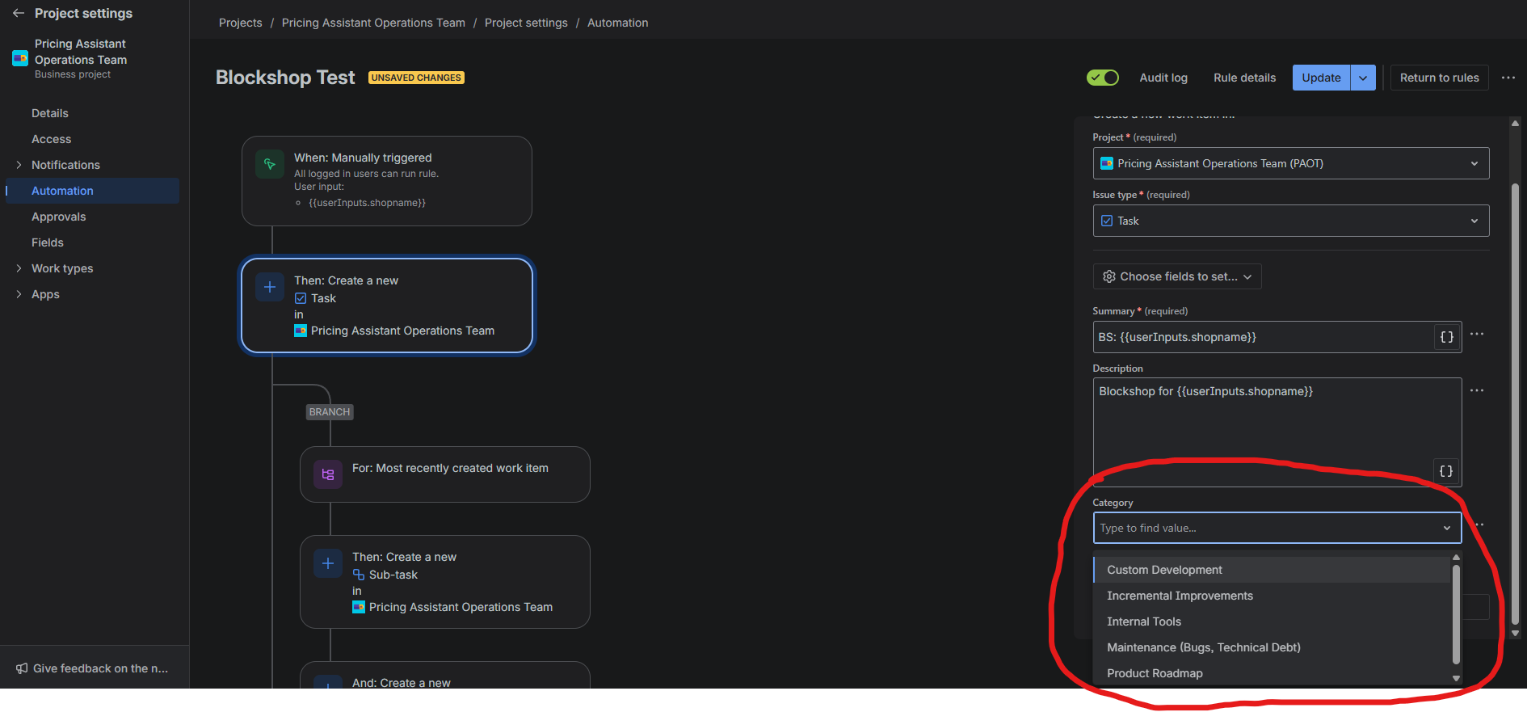
Task: Select Product Roadmap category option
Action: 1272,673
